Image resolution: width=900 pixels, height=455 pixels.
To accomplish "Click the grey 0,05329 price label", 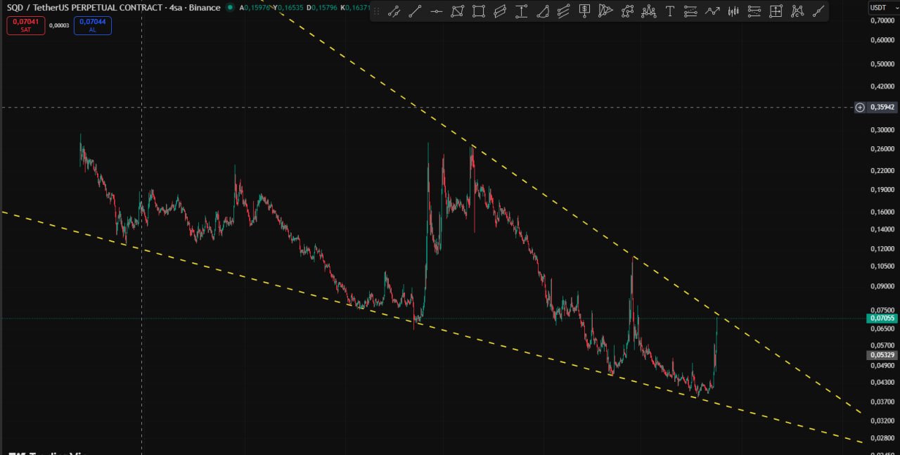I will [x=882, y=354].
